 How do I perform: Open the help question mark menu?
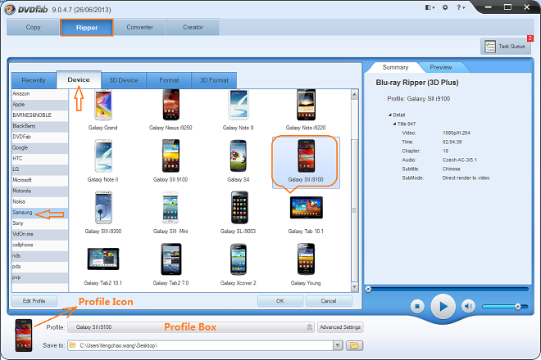[461, 7]
